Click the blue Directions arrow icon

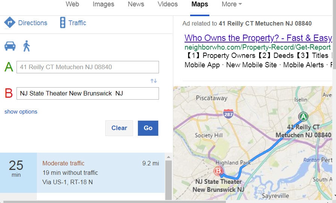pos(10,23)
